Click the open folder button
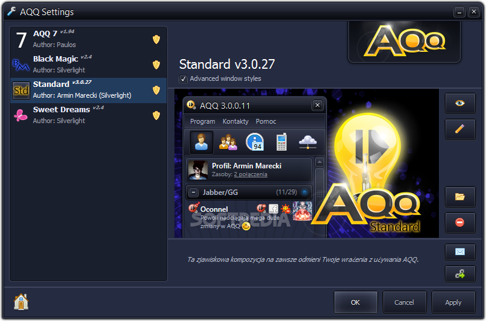Viewport: 486px width, 321px height. (x=460, y=197)
